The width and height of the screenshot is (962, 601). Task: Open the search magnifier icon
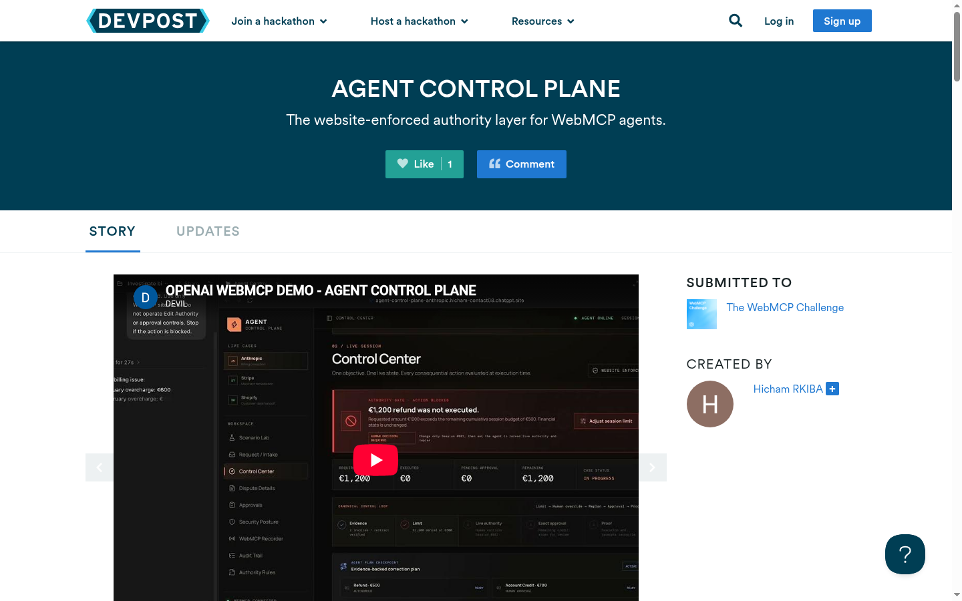tap(736, 21)
